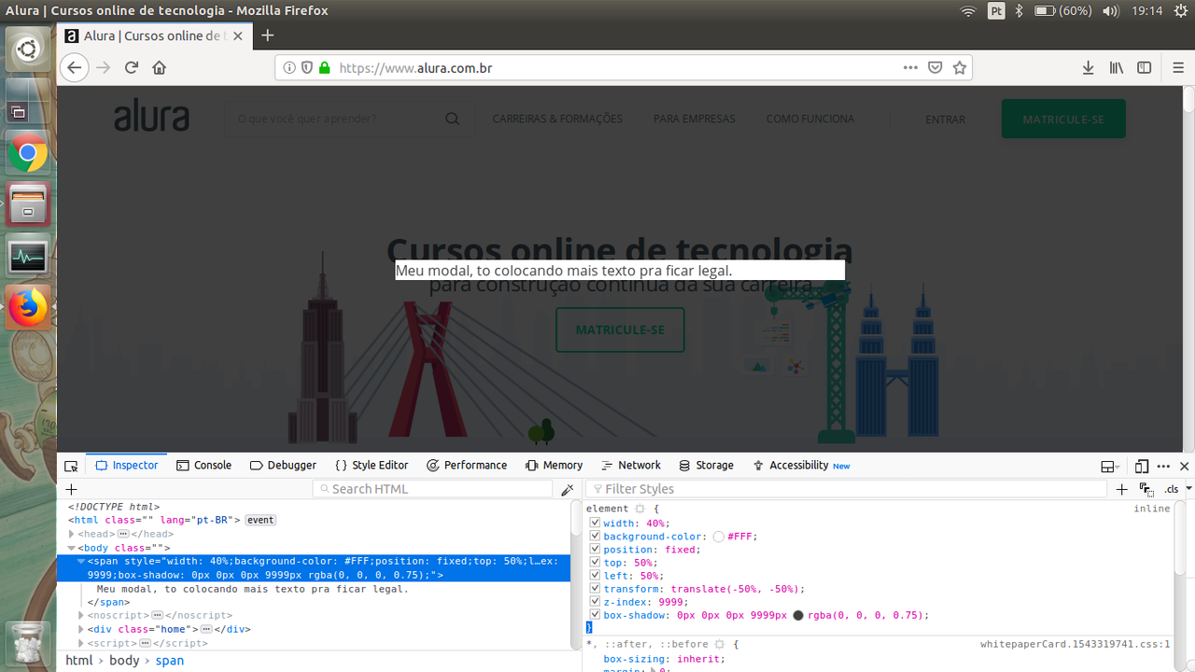
Task: Grab a color with the eyedropper
Action: [567, 489]
